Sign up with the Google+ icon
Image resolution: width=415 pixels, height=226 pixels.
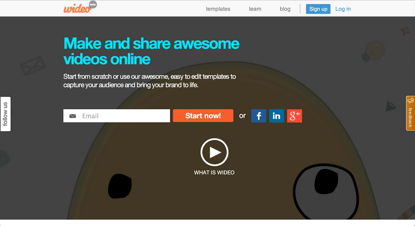[x=294, y=116]
